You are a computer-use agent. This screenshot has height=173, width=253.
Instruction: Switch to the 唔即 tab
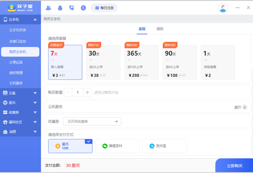[160, 28]
